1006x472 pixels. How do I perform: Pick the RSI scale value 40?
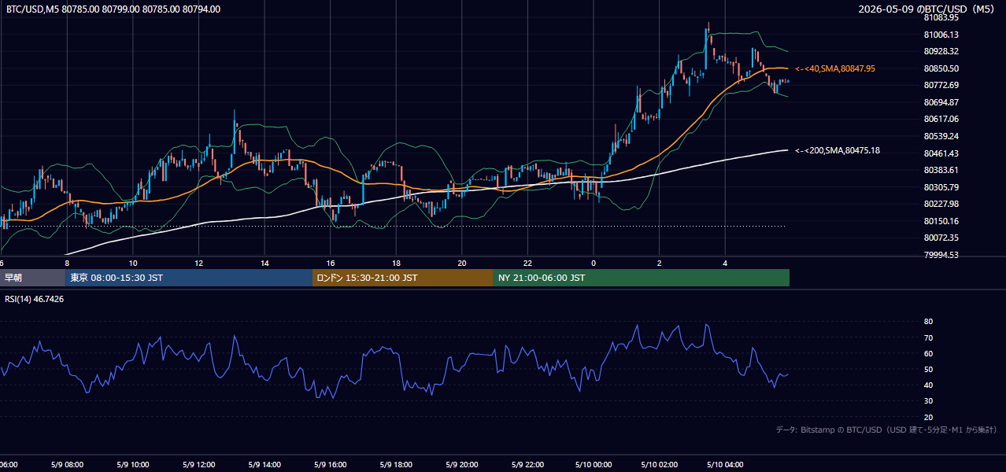click(928, 385)
